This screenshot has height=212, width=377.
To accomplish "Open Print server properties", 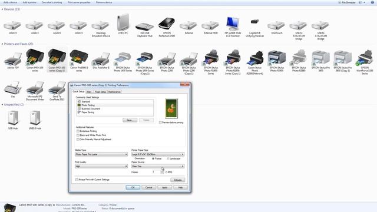I will pos(79,2).
